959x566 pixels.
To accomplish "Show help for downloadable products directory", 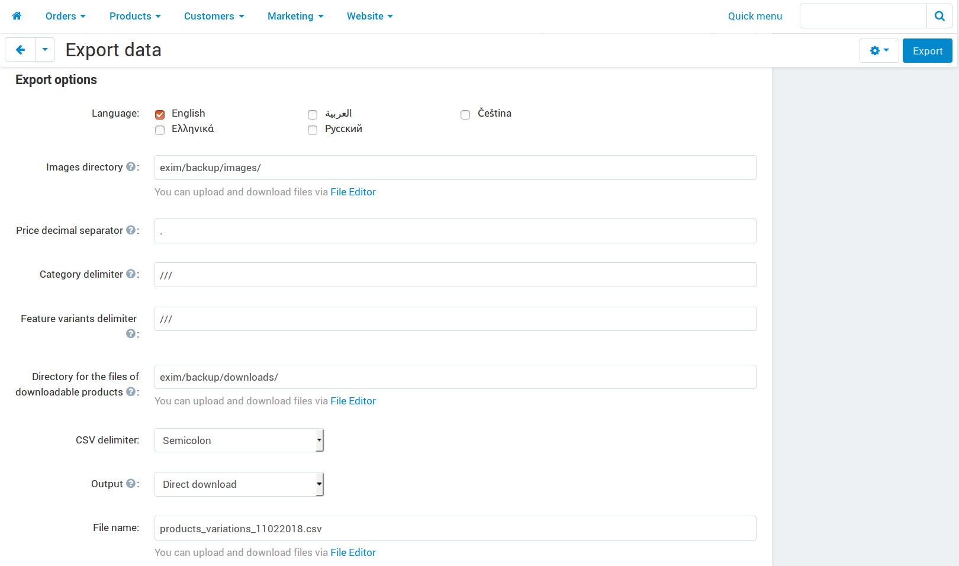I will [131, 392].
